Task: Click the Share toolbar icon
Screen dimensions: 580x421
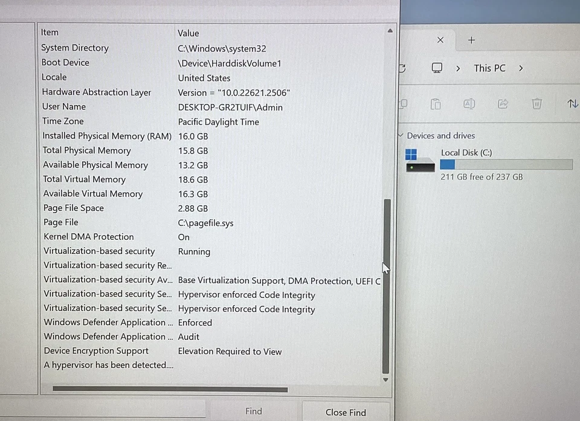Action: (x=503, y=104)
